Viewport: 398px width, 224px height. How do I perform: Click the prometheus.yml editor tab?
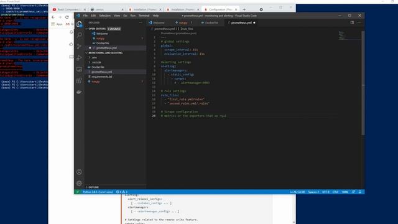pyautogui.click(x=241, y=22)
